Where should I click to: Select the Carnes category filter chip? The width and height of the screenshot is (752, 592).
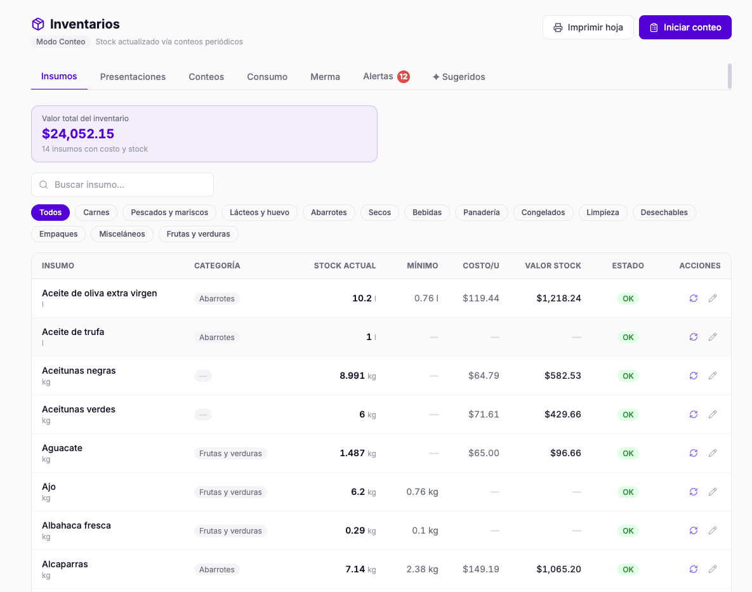coord(96,213)
